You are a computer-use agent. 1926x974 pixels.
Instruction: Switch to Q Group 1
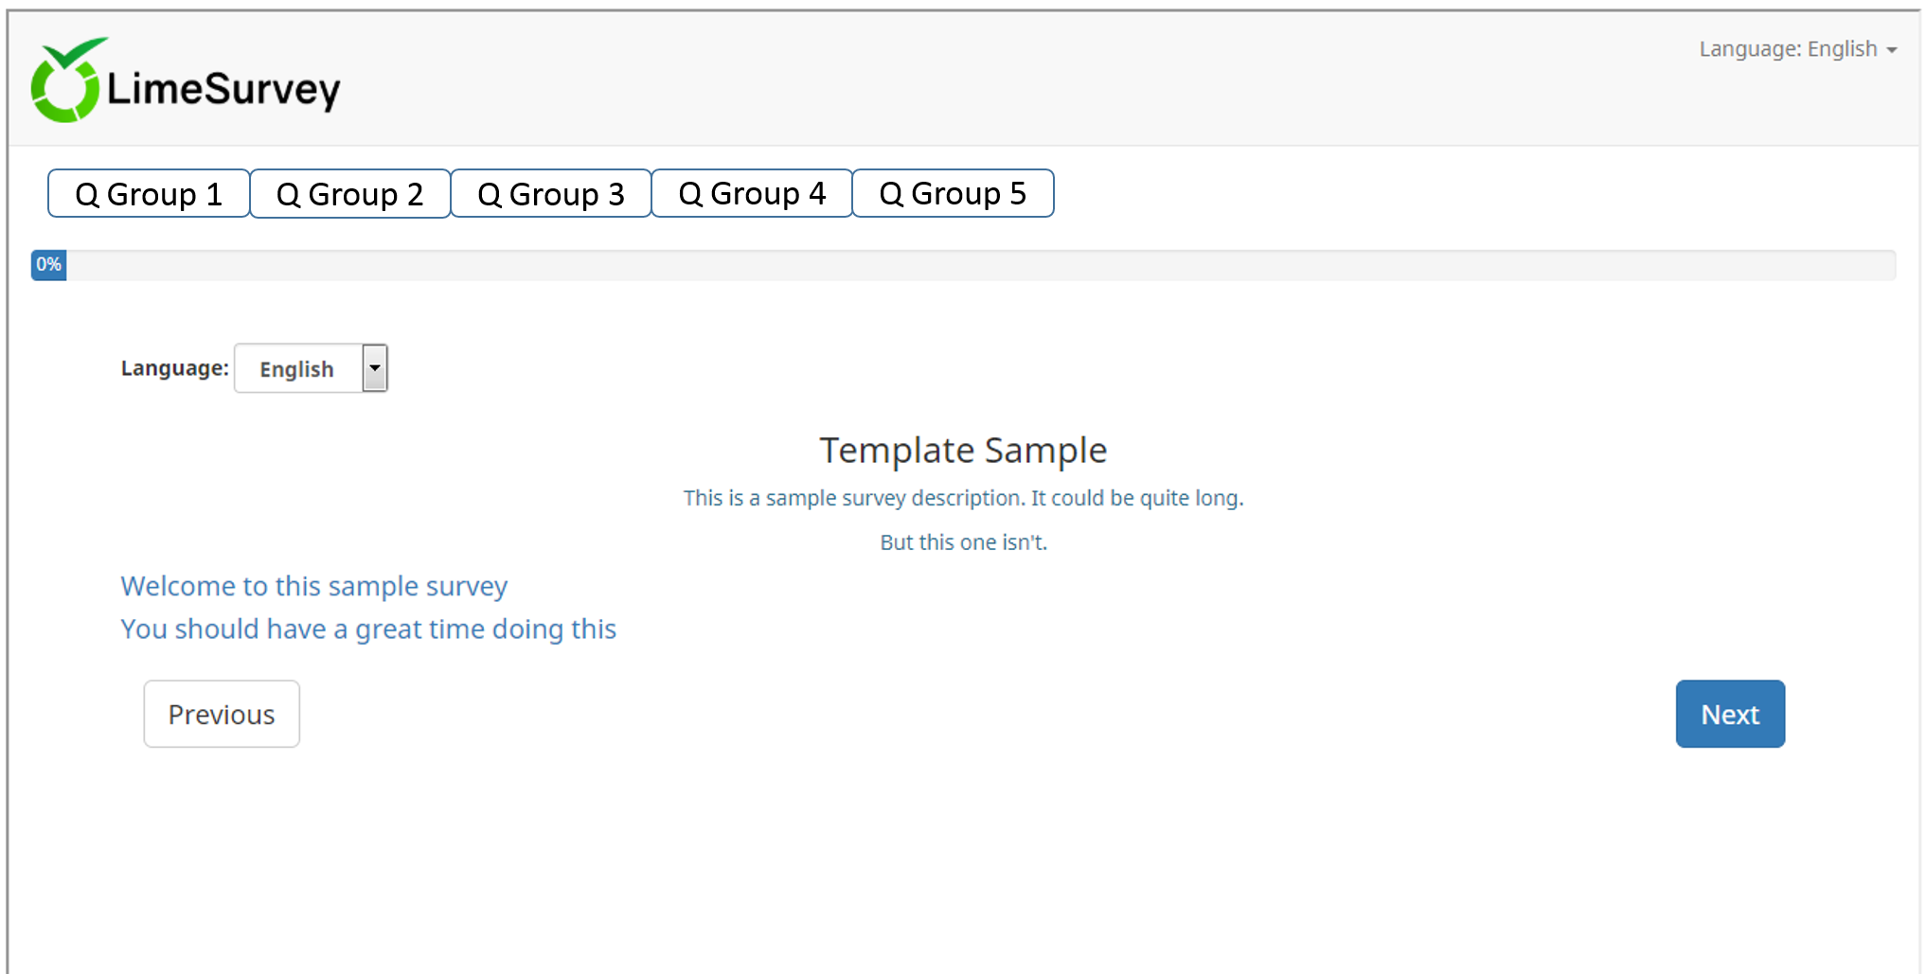coord(149,194)
